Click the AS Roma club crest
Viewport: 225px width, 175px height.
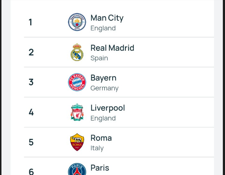(x=77, y=142)
